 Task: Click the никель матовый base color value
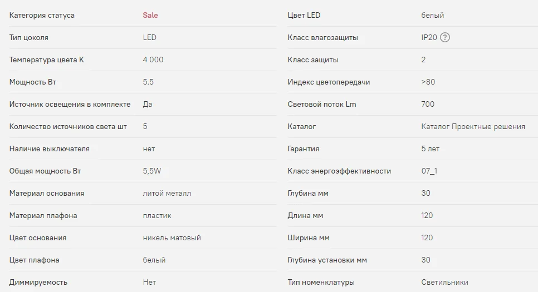coord(172,238)
